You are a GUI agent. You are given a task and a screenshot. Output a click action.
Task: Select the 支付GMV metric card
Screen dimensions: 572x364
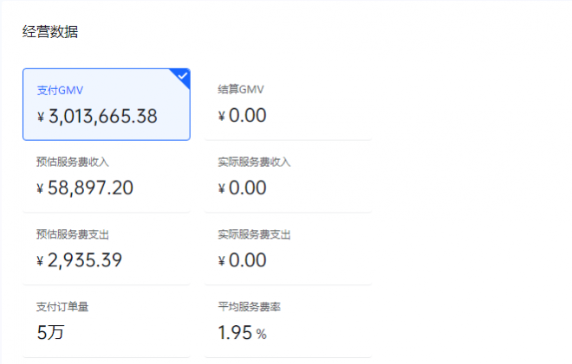(107, 104)
